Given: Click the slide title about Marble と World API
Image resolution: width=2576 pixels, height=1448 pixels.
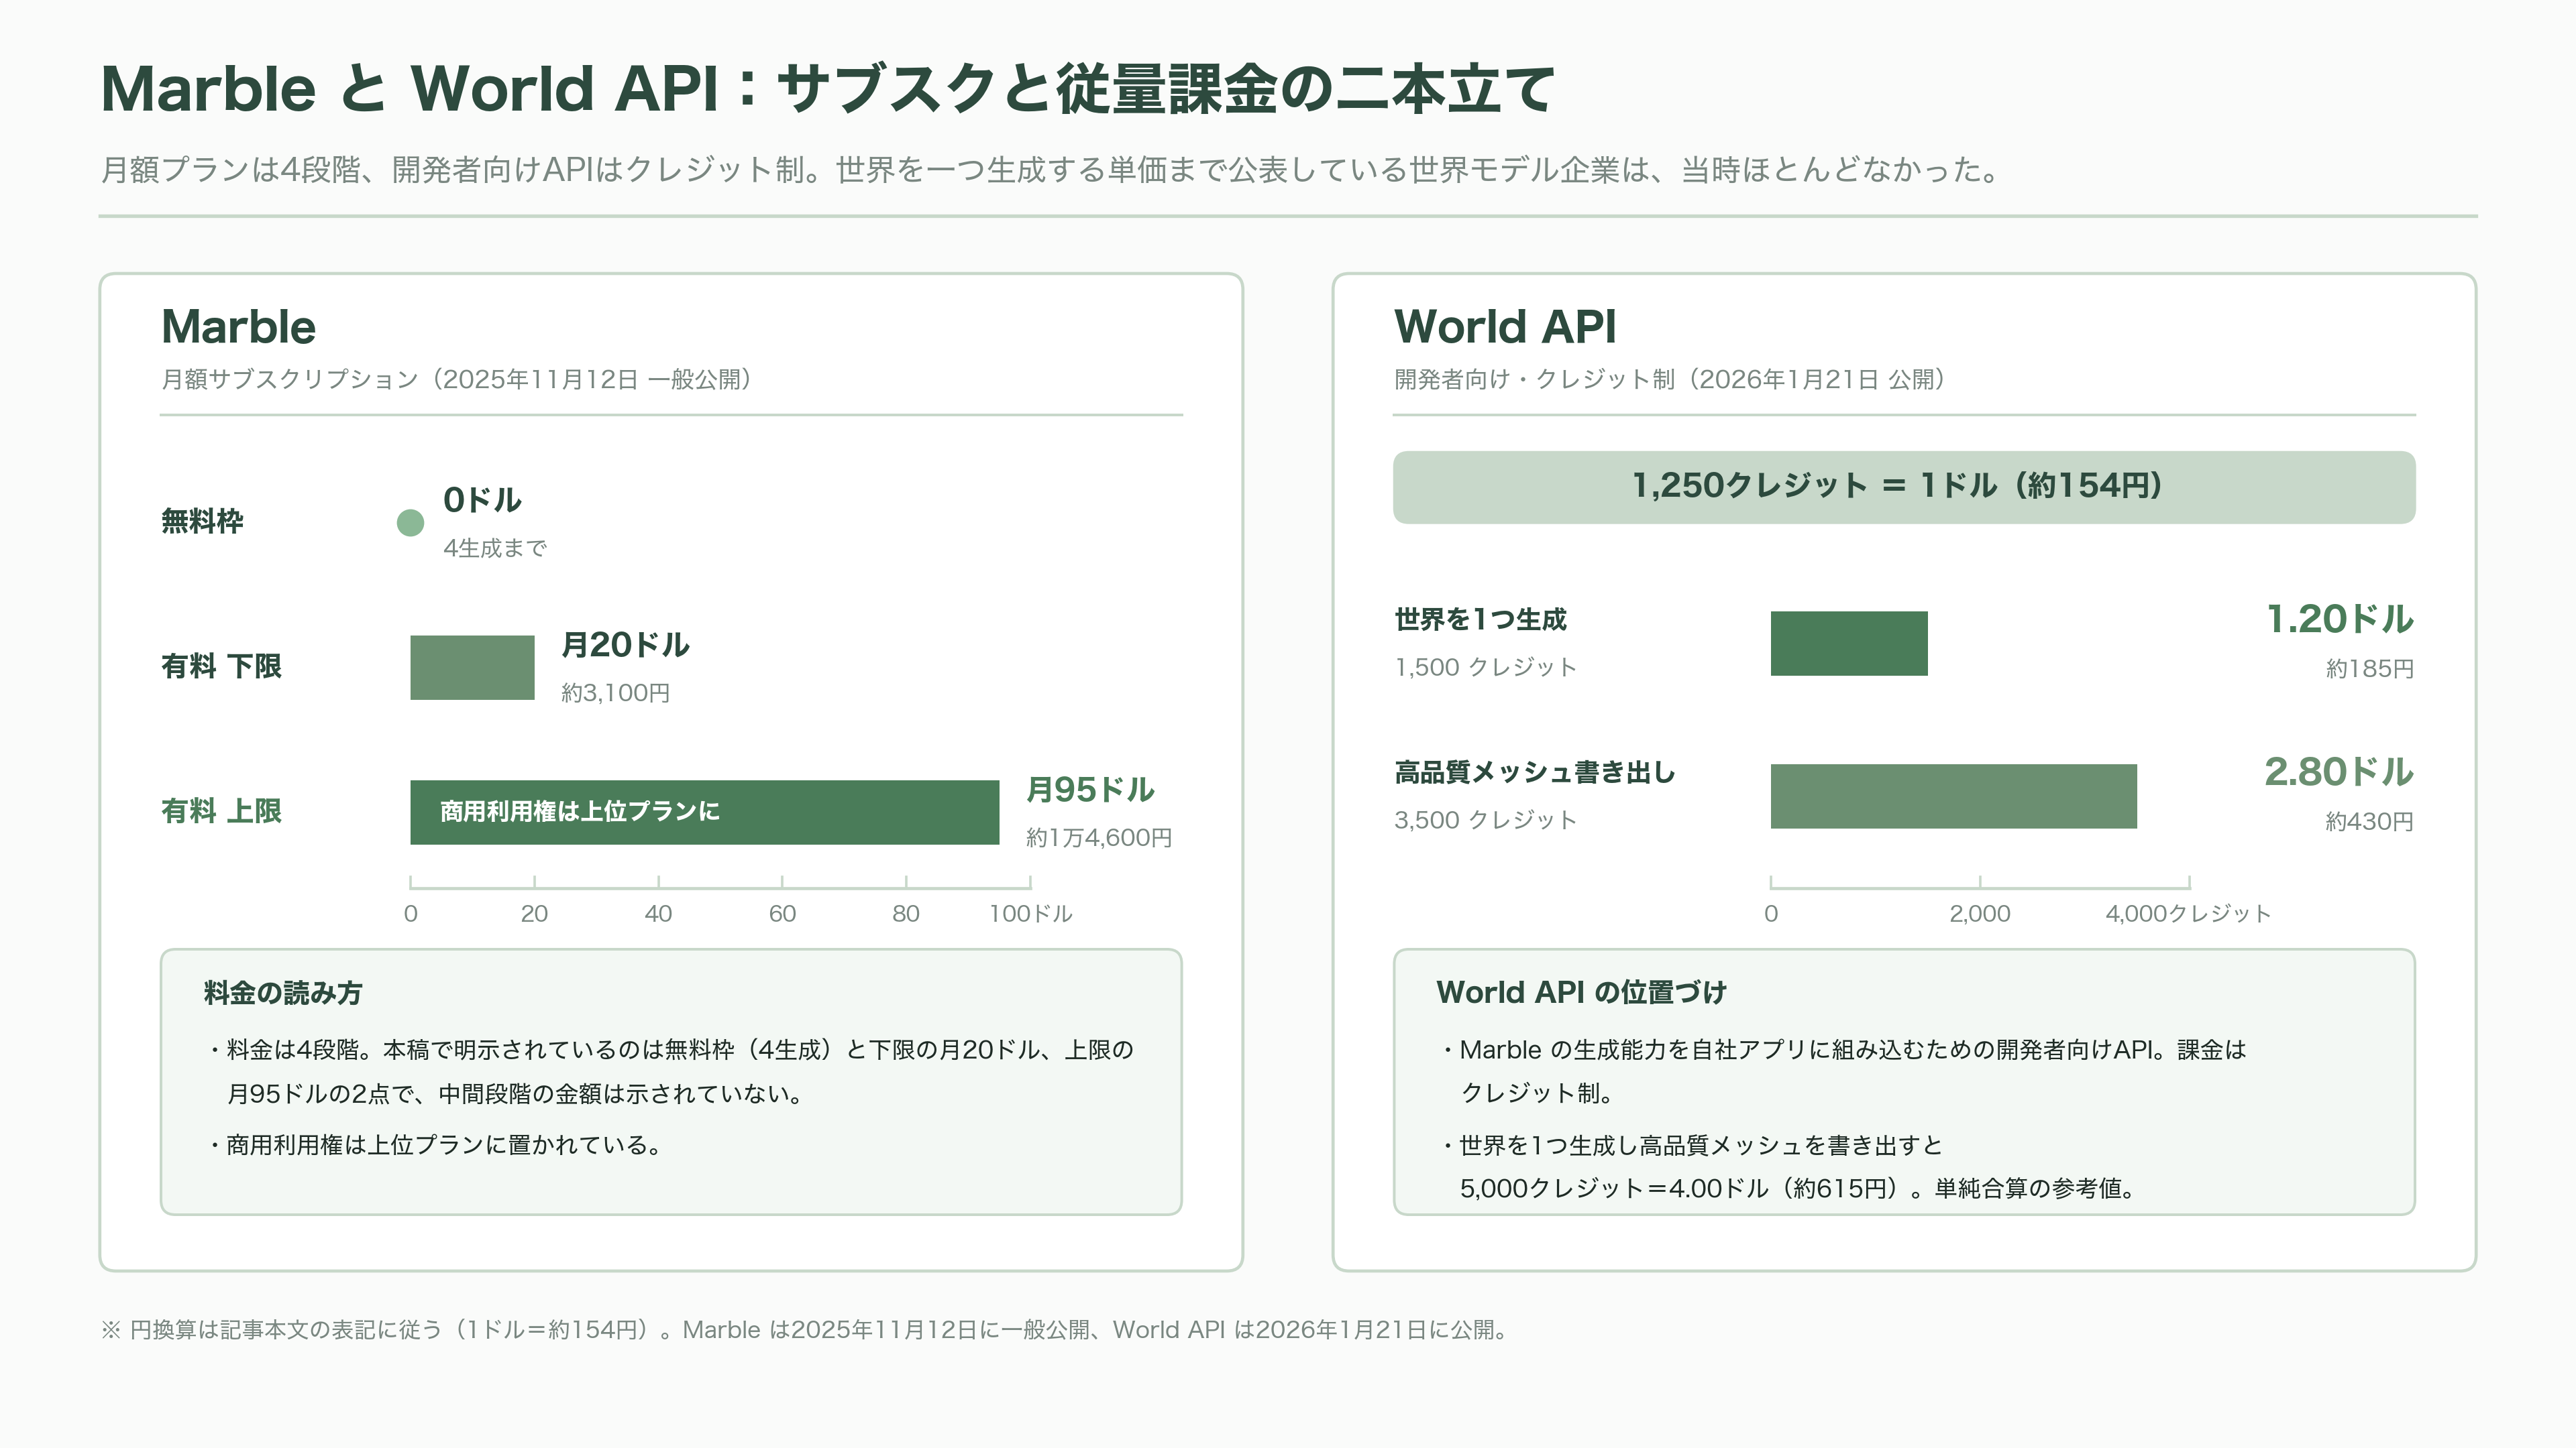Looking at the screenshot, I should coord(828,88).
